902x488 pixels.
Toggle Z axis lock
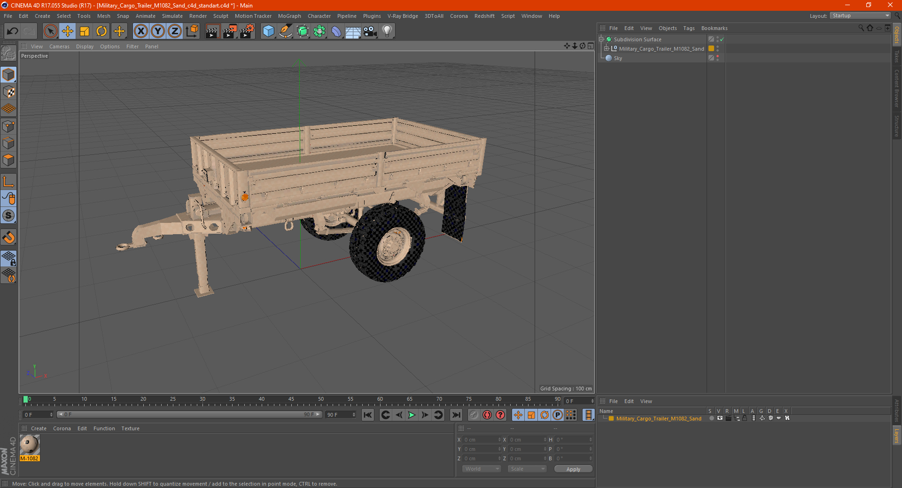coord(175,31)
